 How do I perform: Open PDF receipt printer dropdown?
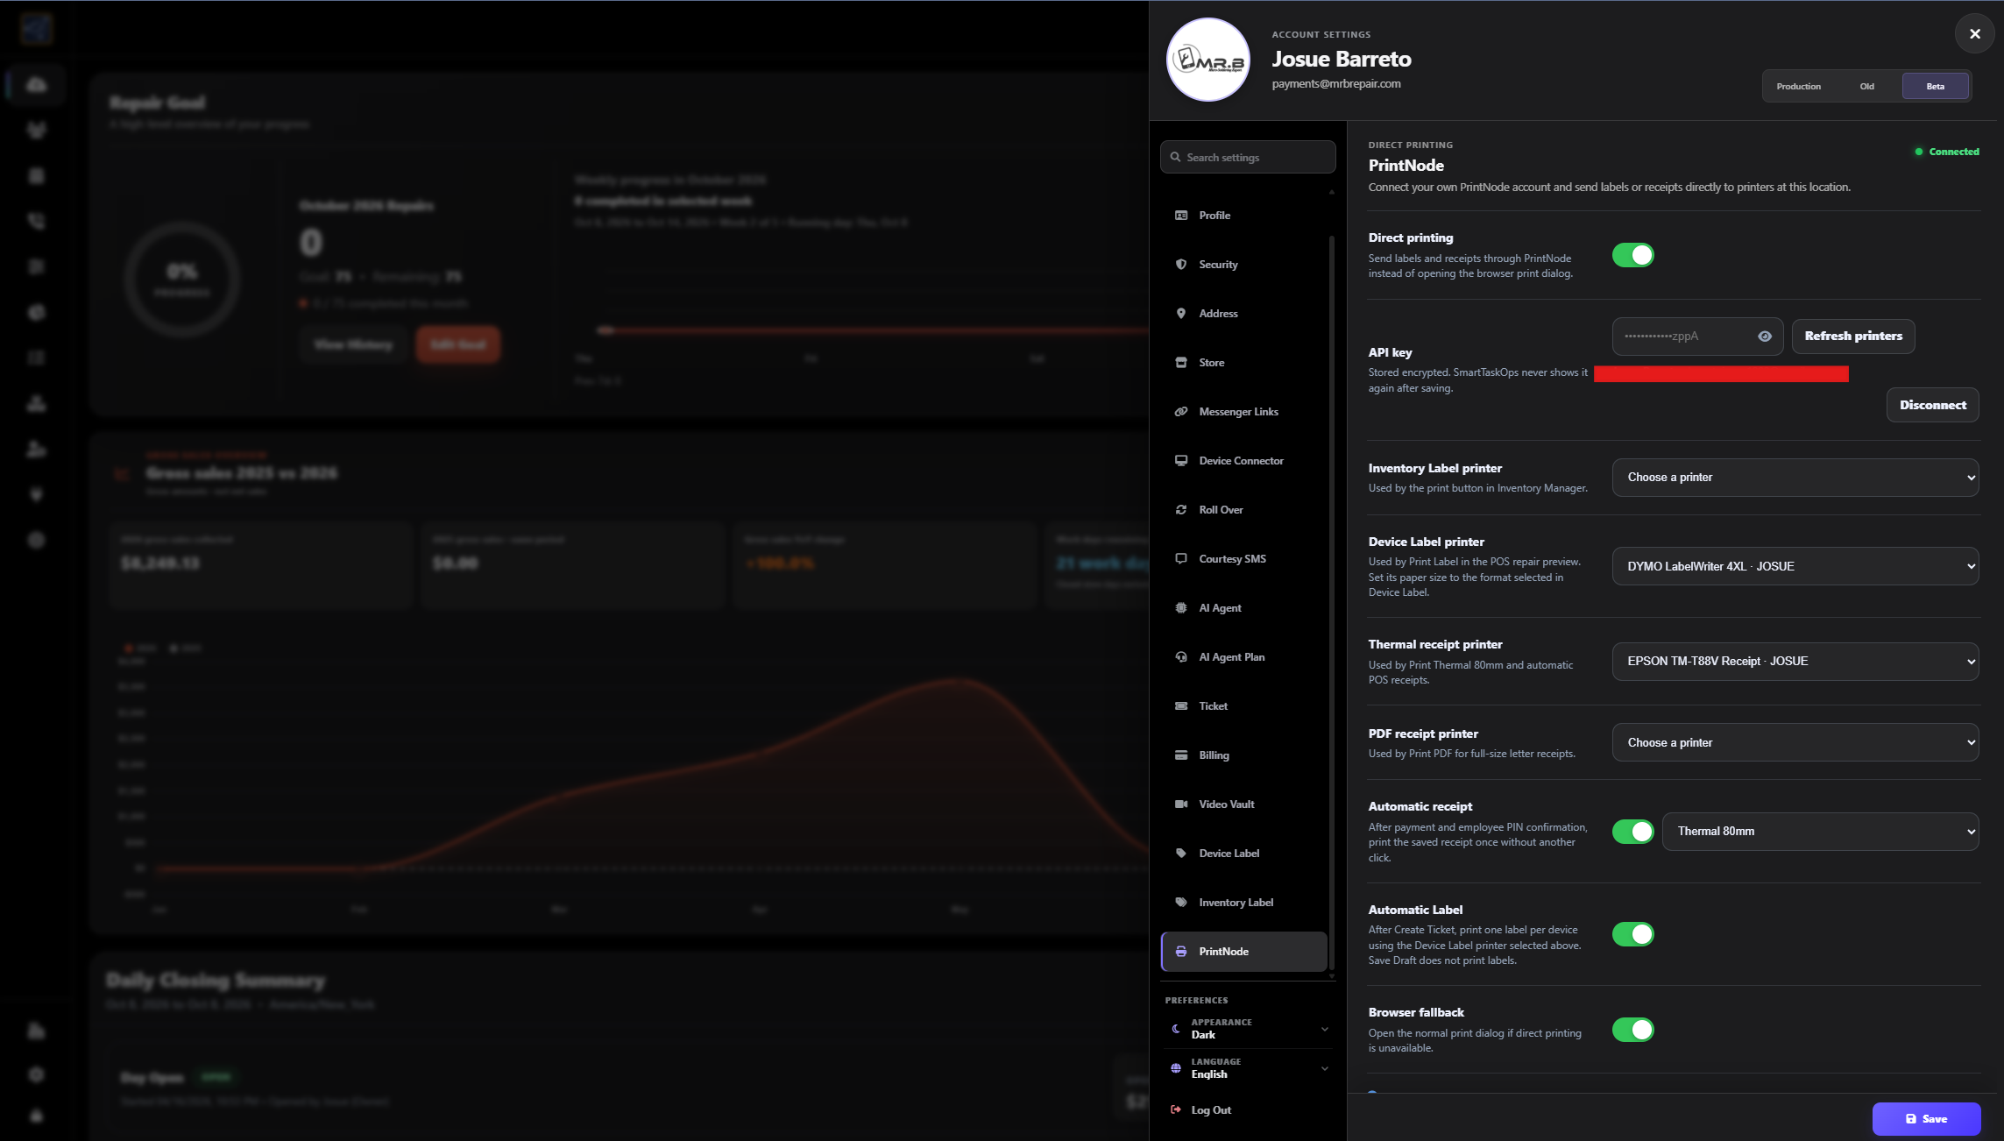(1795, 742)
